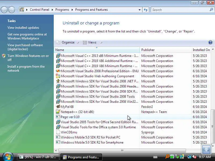Select Windows SDK for Visual Studio 2008 Tools
The image size is (215, 161).
click(x=132, y=97)
